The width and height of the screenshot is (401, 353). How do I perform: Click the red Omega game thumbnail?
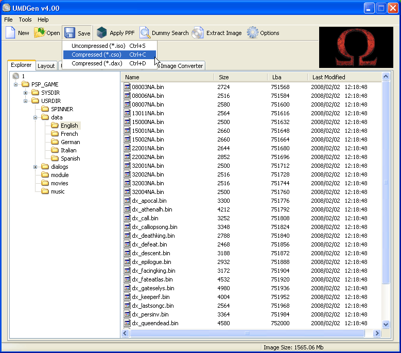[x=356, y=47]
